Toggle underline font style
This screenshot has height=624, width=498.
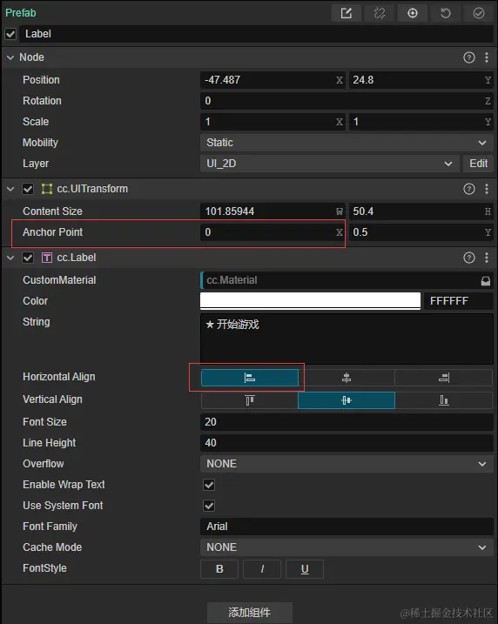pyautogui.click(x=305, y=569)
